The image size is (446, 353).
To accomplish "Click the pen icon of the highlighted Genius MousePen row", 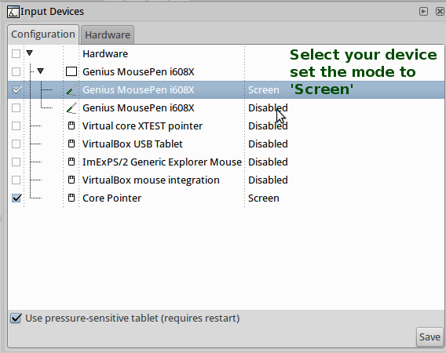I will click(71, 89).
